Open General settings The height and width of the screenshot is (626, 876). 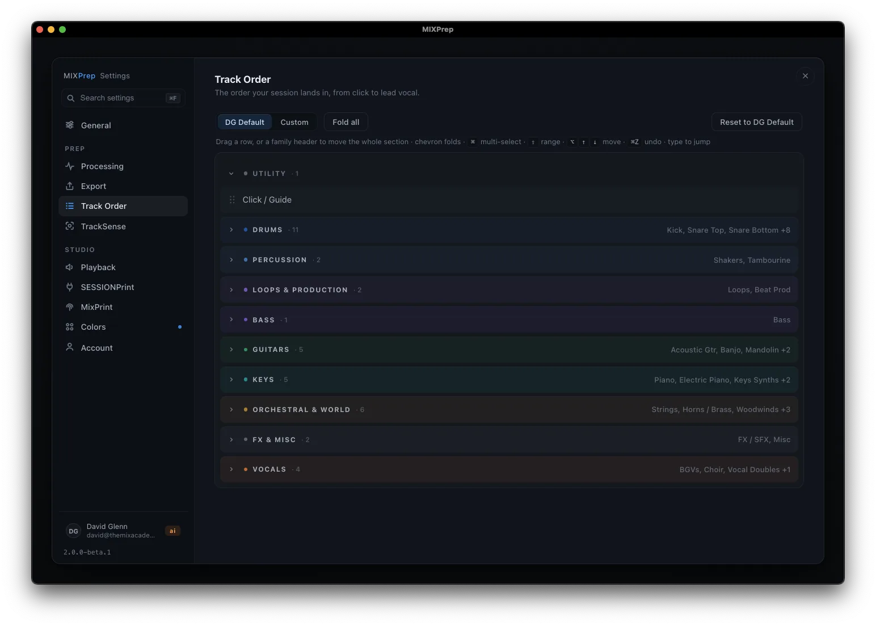[123, 125]
